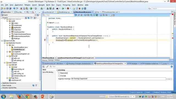Image resolution: width=176 pixels, height=99 pixels.
Task: Click the Open folder toolbar icon
Action: pos(4,9)
